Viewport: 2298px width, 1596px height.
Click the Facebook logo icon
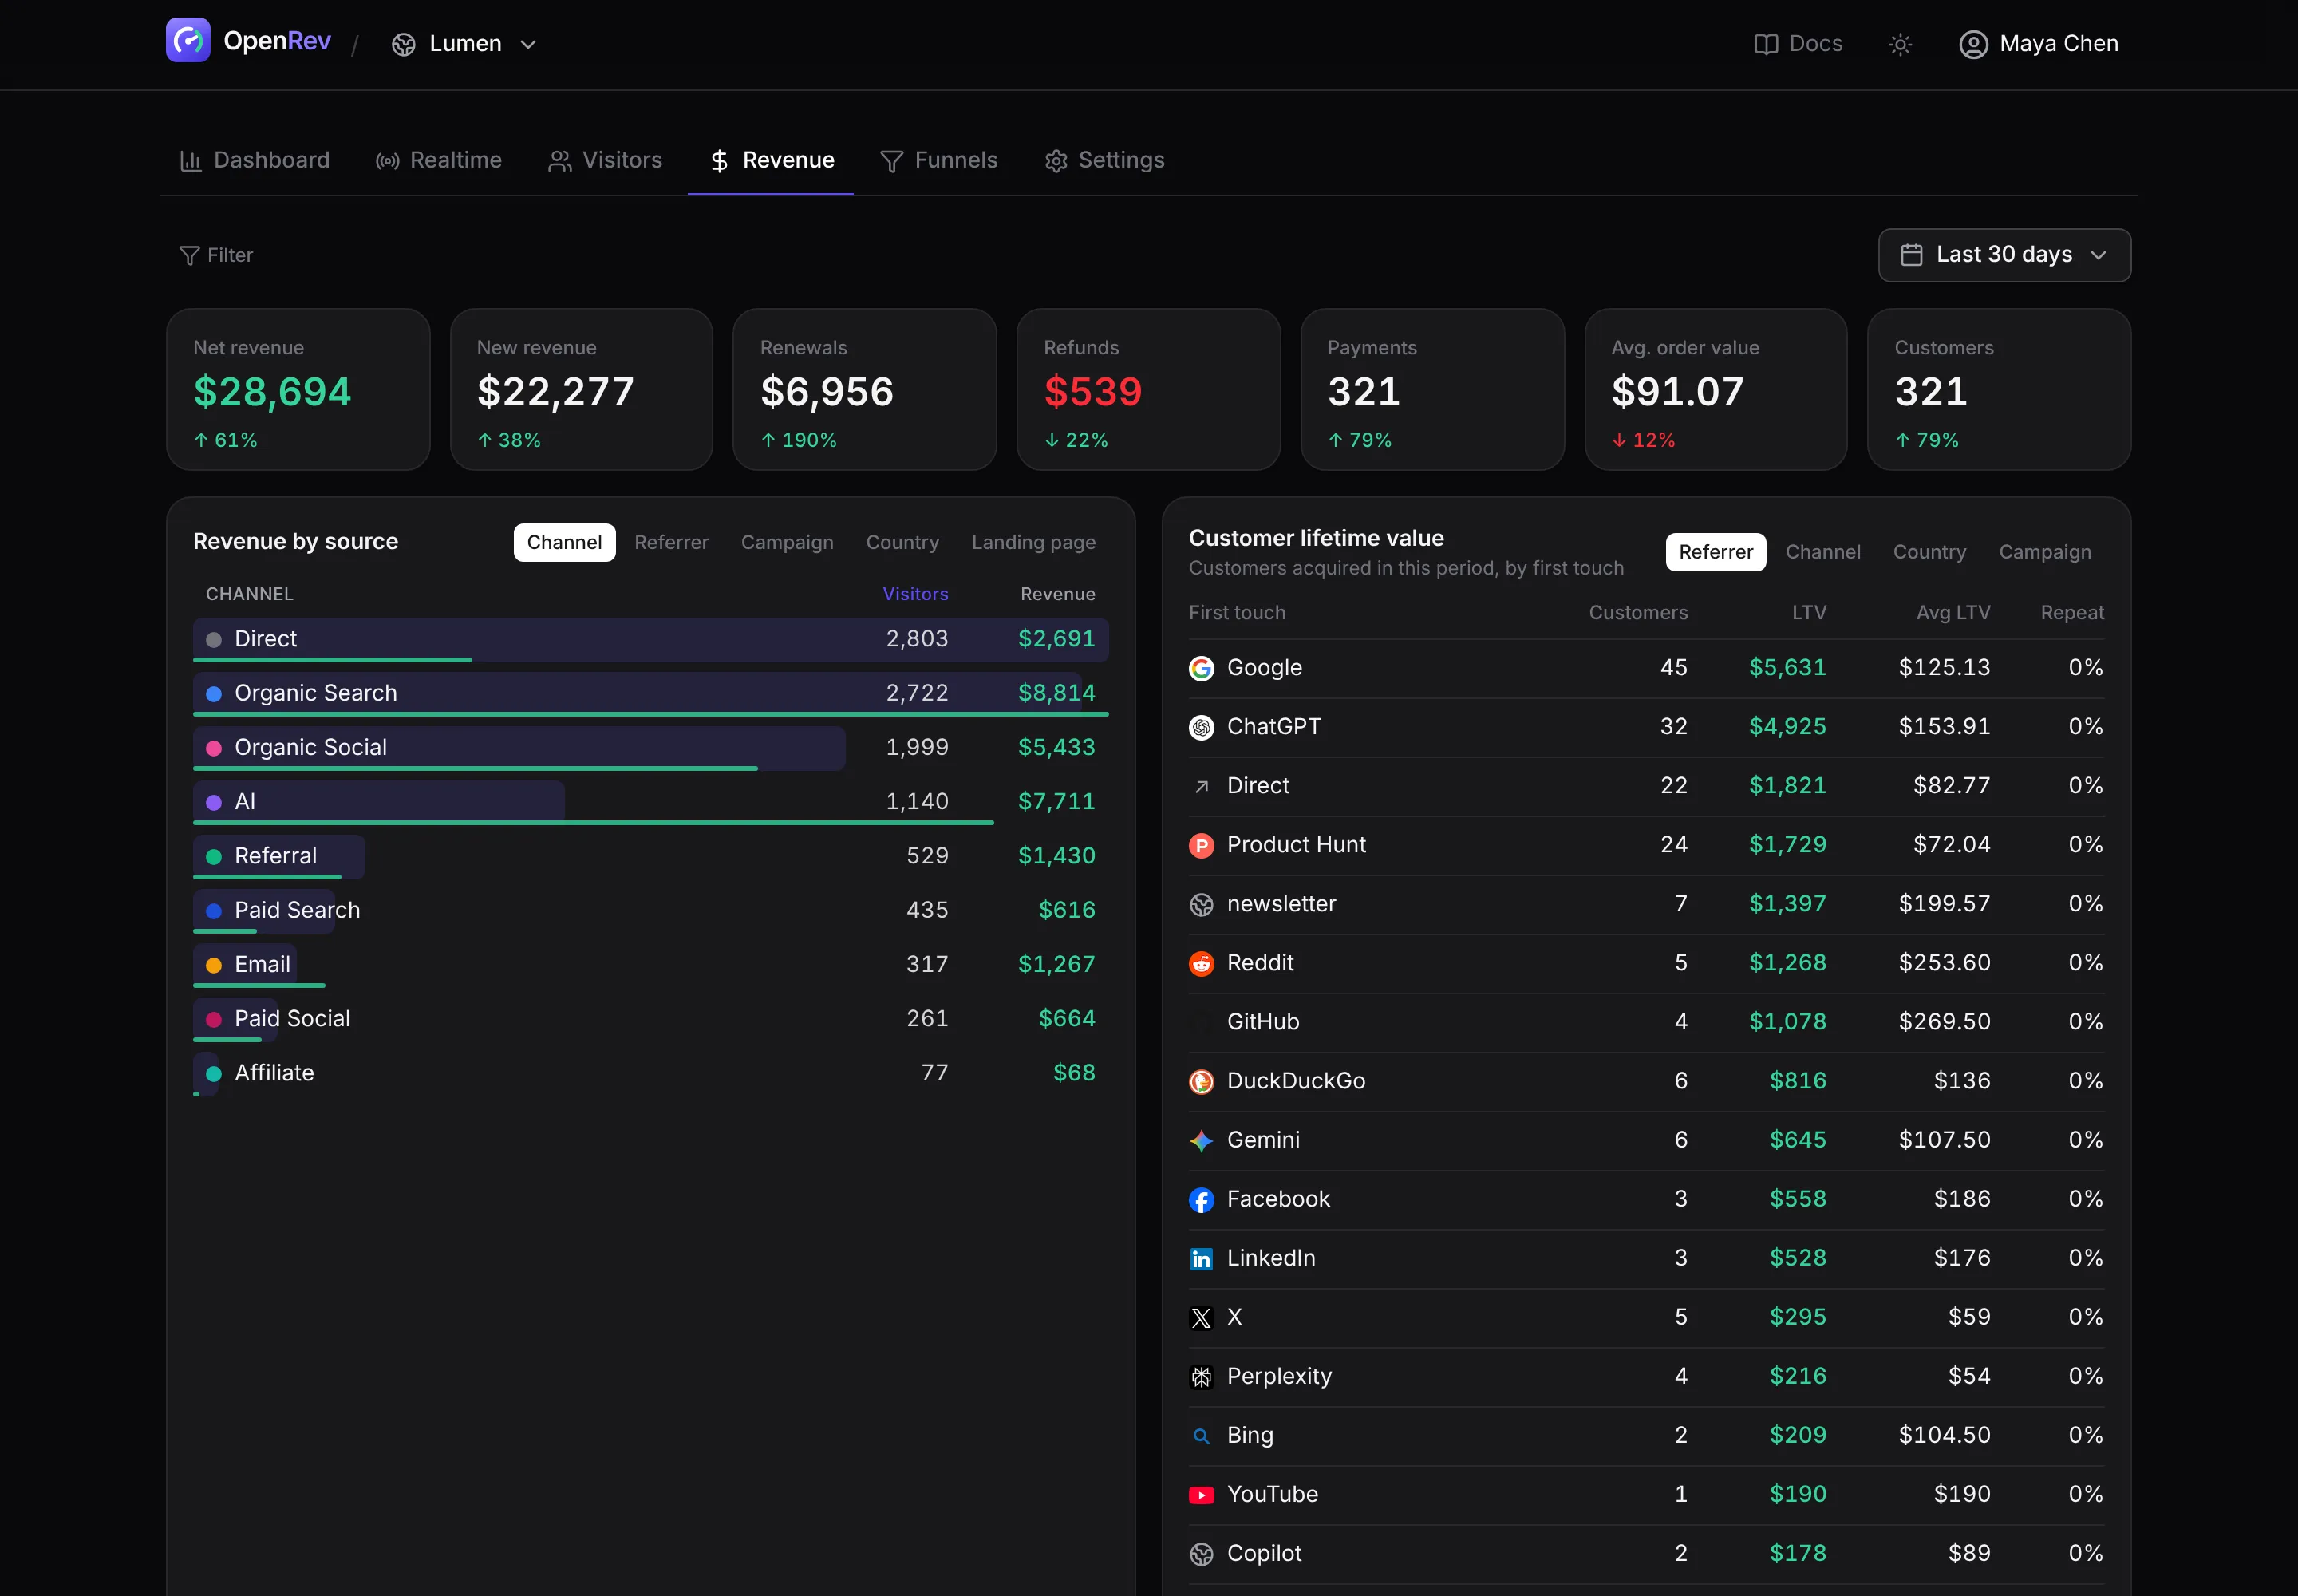(x=1201, y=1200)
